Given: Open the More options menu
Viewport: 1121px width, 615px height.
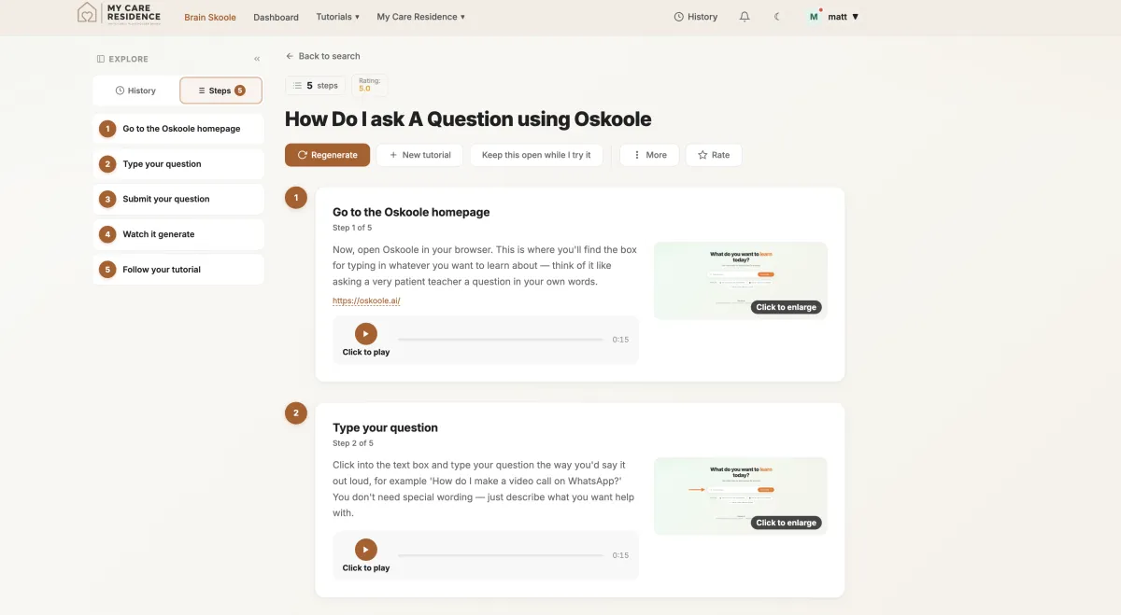Looking at the screenshot, I should (649, 155).
